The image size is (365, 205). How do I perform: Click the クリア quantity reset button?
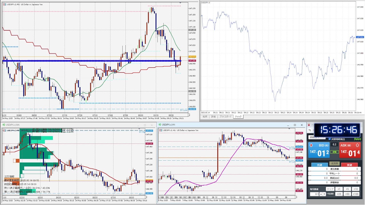pyautogui.click(x=330, y=189)
